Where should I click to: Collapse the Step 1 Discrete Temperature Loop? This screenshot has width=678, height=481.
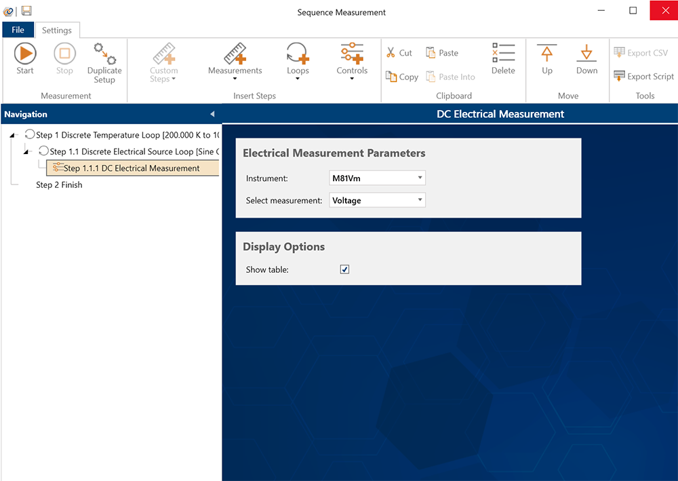[13, 136]
